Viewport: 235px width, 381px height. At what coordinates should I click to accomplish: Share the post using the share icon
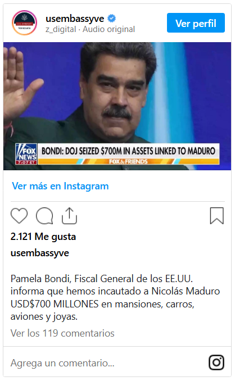(69, 216)
